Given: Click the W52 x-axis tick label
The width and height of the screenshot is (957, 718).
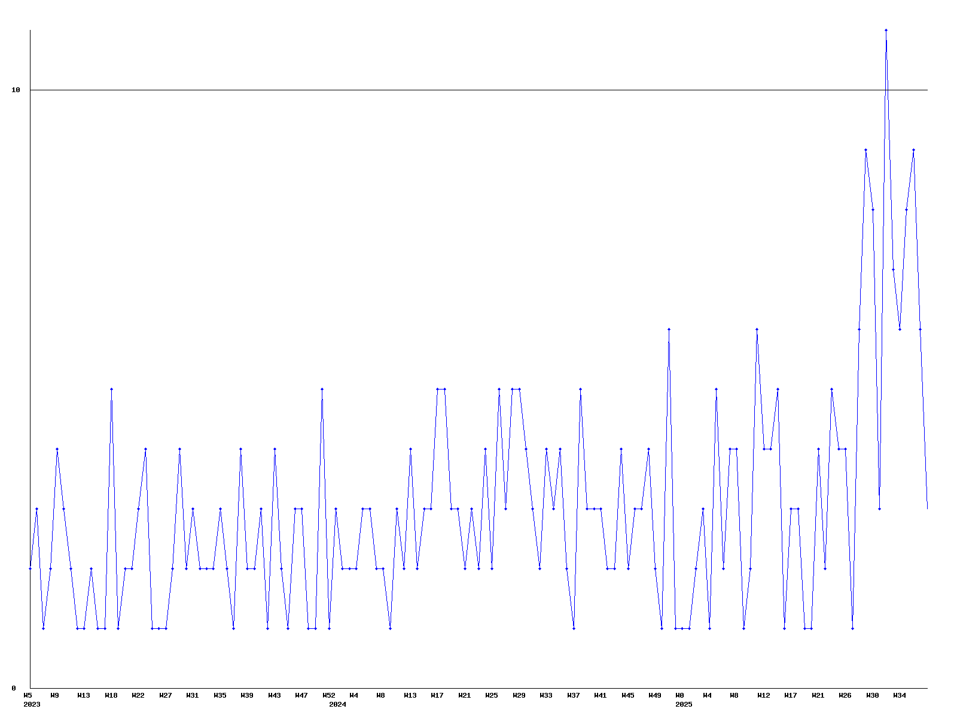Looking at the screenshot, I should point(329,695).
